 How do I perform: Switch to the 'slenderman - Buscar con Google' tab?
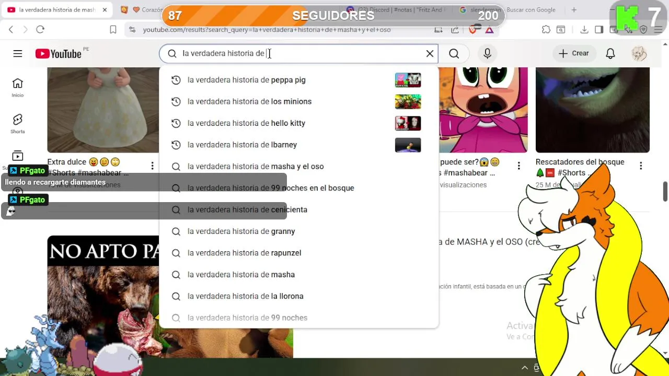[x=507, y=10]
